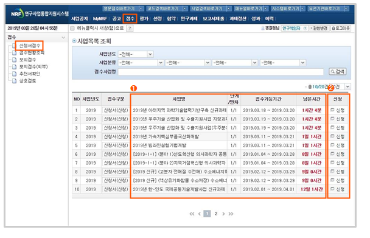The width and height of the screenshot is (370, 238).
Task: Open 모의접수 in the sidebar
Action: (28, 60)
